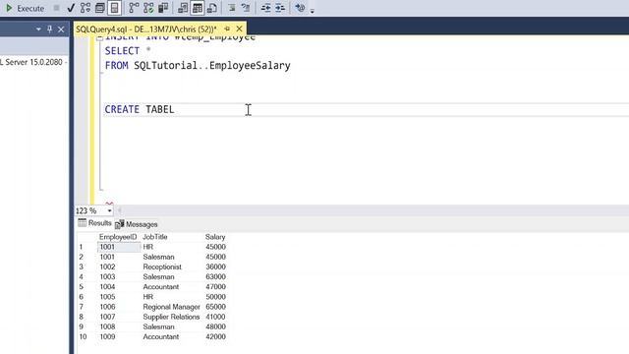
Task: Close the SQLQuery4.sql tab
Action: (x=239, y=29)
